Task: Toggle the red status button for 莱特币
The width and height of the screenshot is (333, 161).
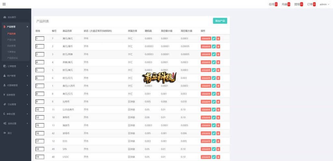Action: click(206, 117)
